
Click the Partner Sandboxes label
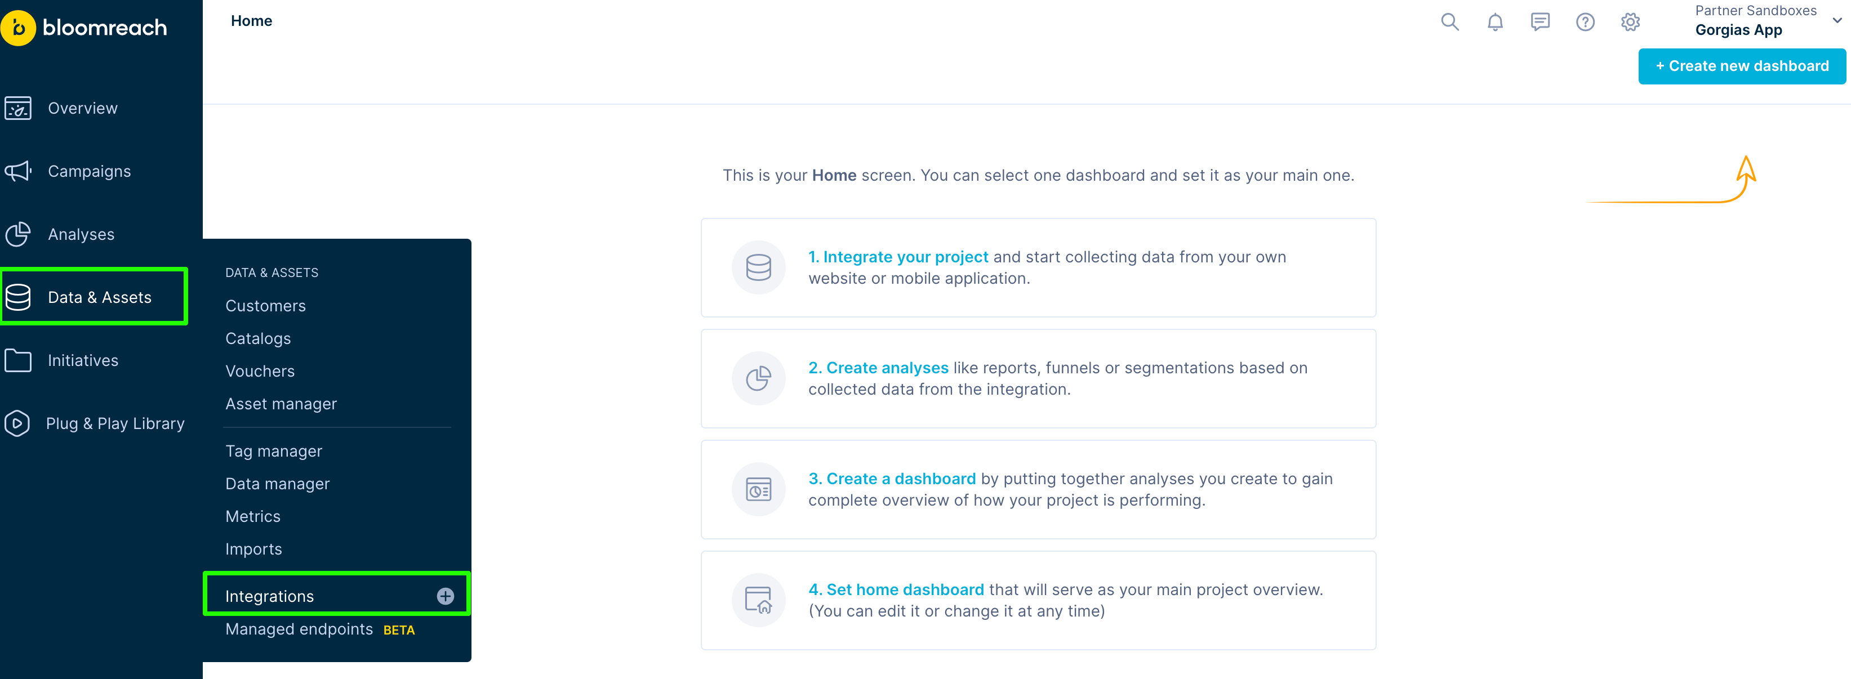(x=1755, y=10)
